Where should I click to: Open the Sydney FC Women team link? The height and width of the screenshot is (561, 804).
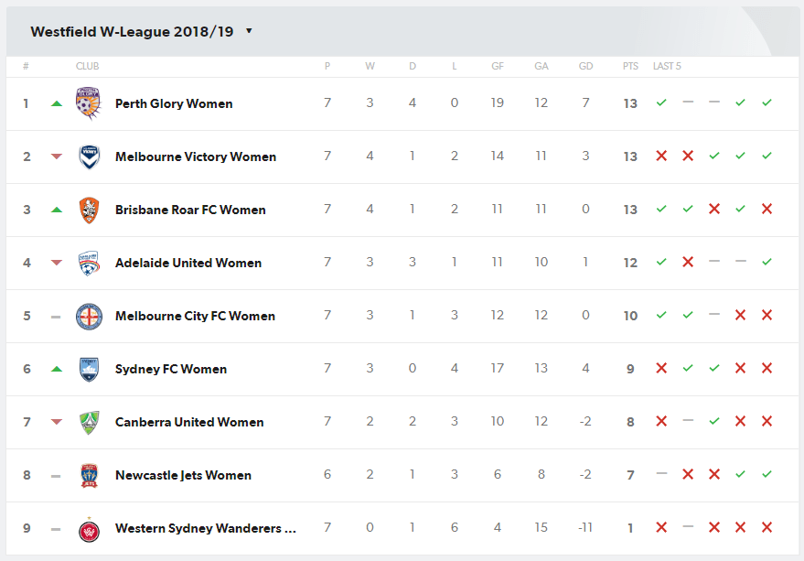(171, 369)
